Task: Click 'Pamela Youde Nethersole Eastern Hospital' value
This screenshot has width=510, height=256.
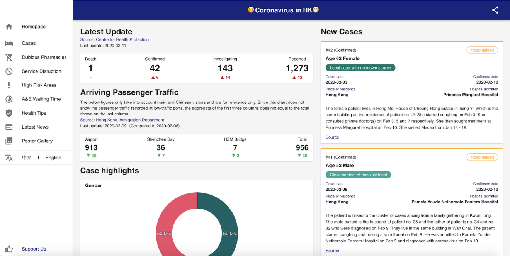Action: [x=455, y=202]
